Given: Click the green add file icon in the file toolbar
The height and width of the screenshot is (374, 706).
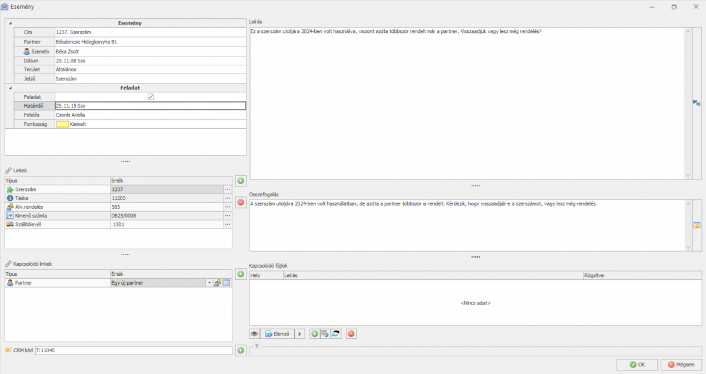Looking at the screenshot, I should 315,334.
